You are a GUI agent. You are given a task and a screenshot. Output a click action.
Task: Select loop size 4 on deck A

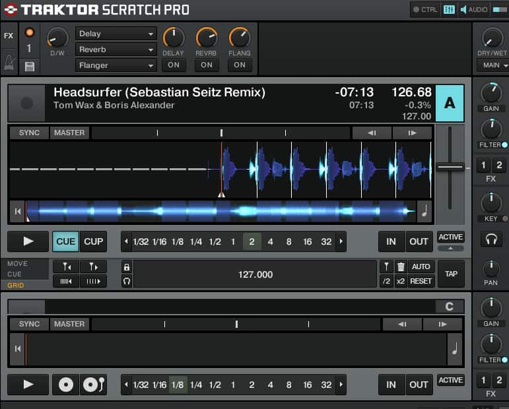coord(270,241)
